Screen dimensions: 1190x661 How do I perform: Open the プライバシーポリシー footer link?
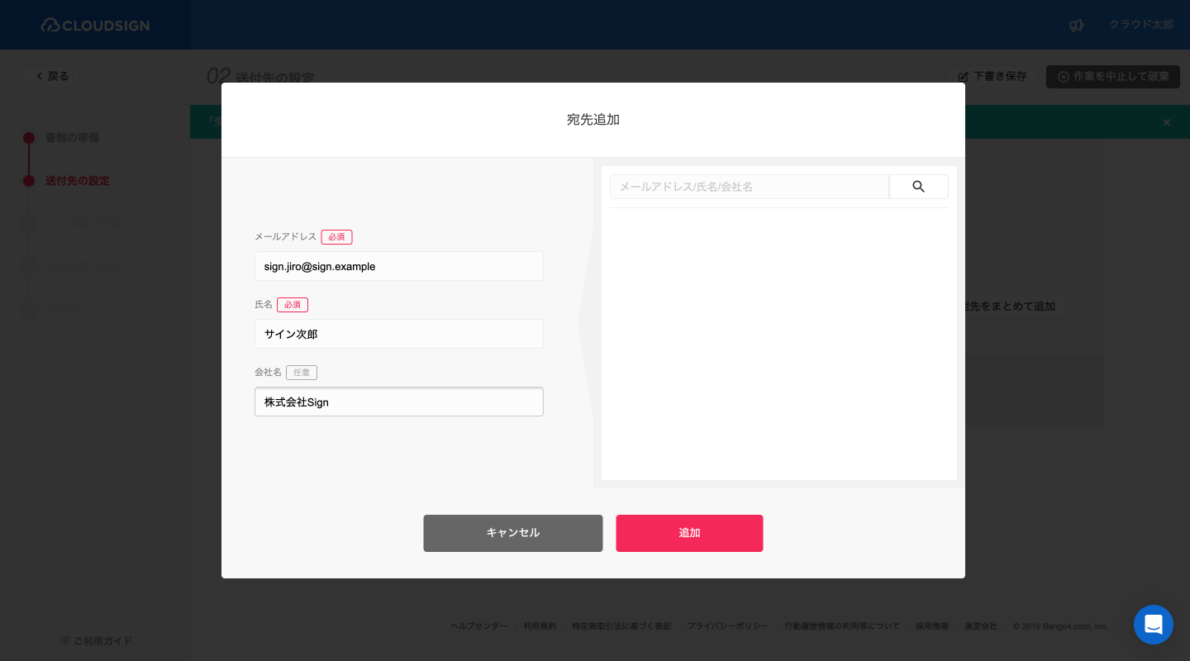[x=727, y=626]
